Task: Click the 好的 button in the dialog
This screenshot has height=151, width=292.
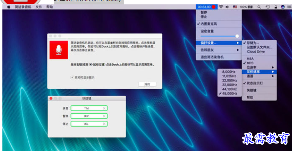Action: 147,84
